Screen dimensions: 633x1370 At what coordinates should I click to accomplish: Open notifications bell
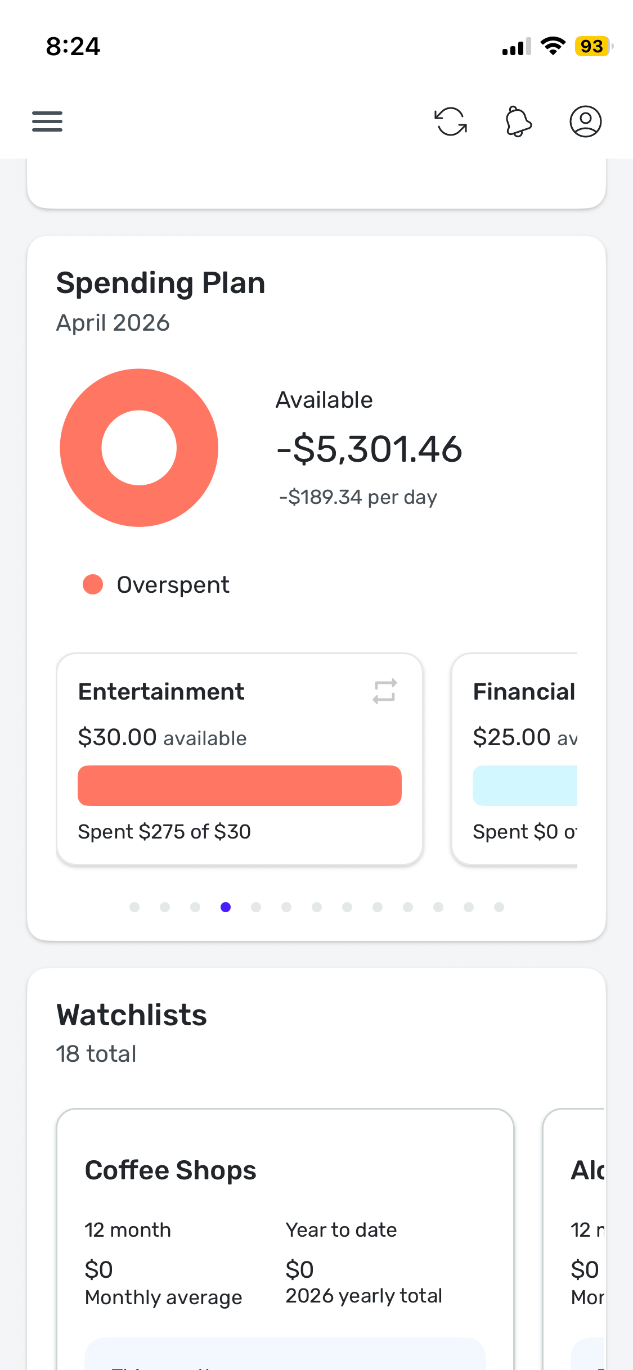518,121
